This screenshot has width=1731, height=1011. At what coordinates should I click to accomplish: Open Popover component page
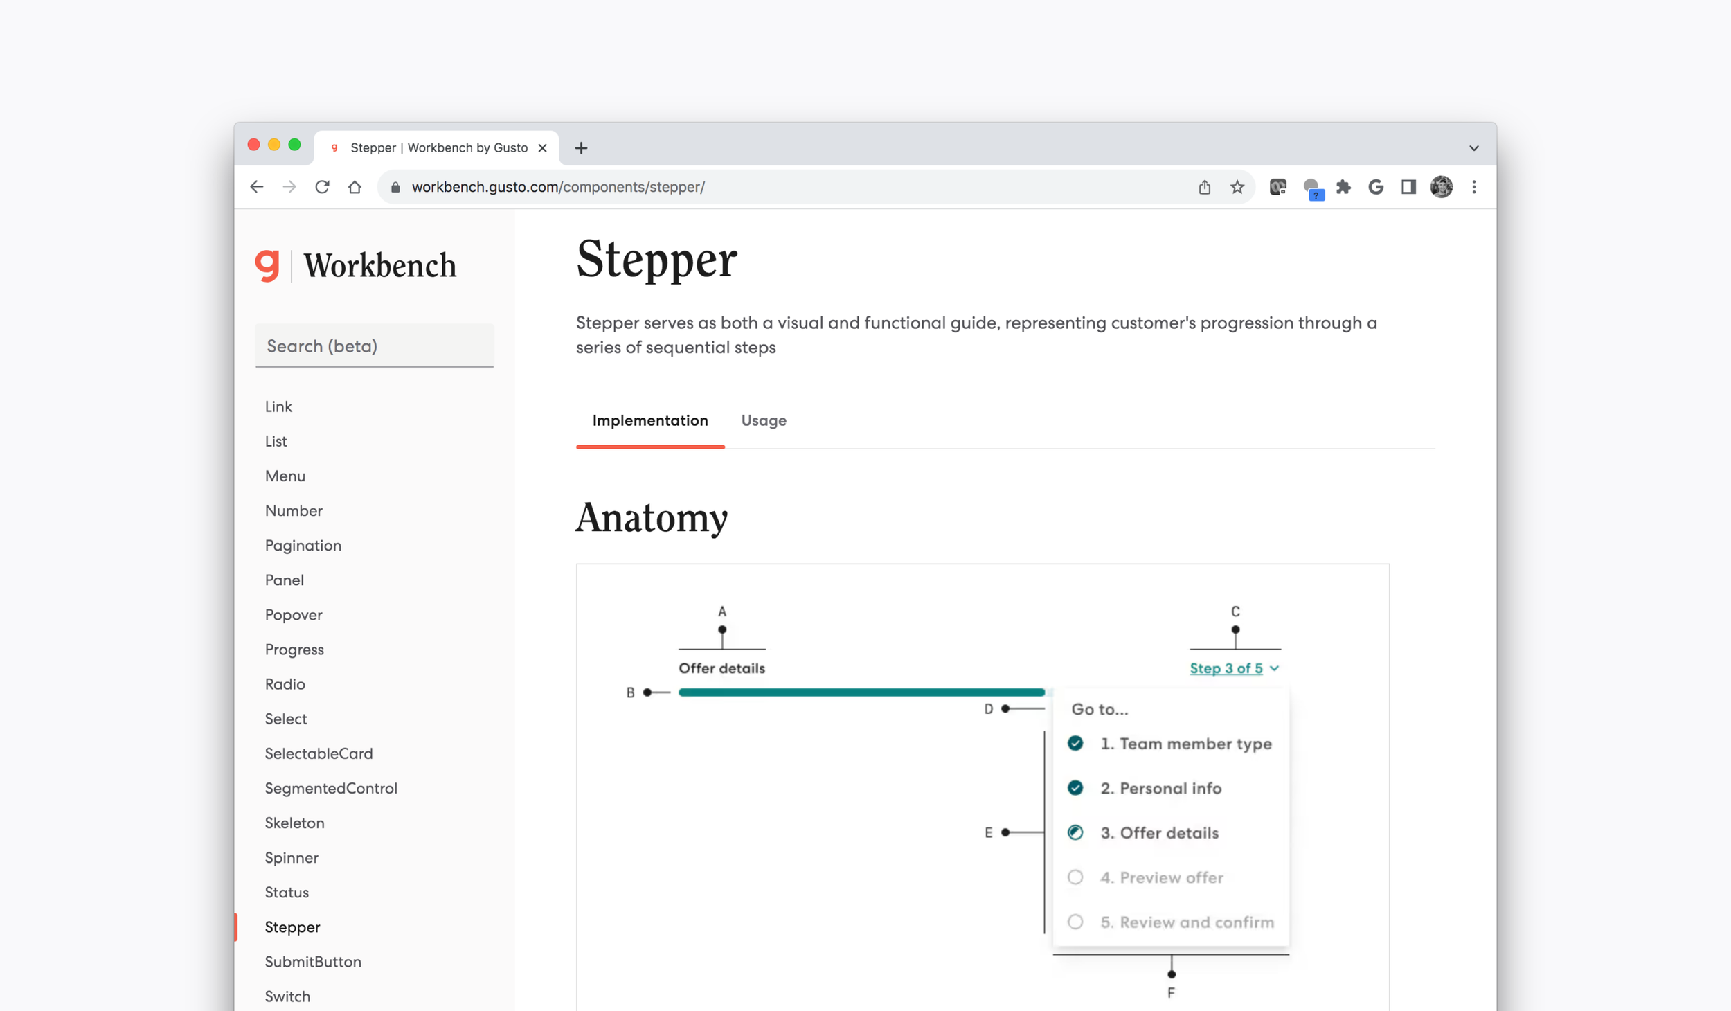tap(294, 615)
